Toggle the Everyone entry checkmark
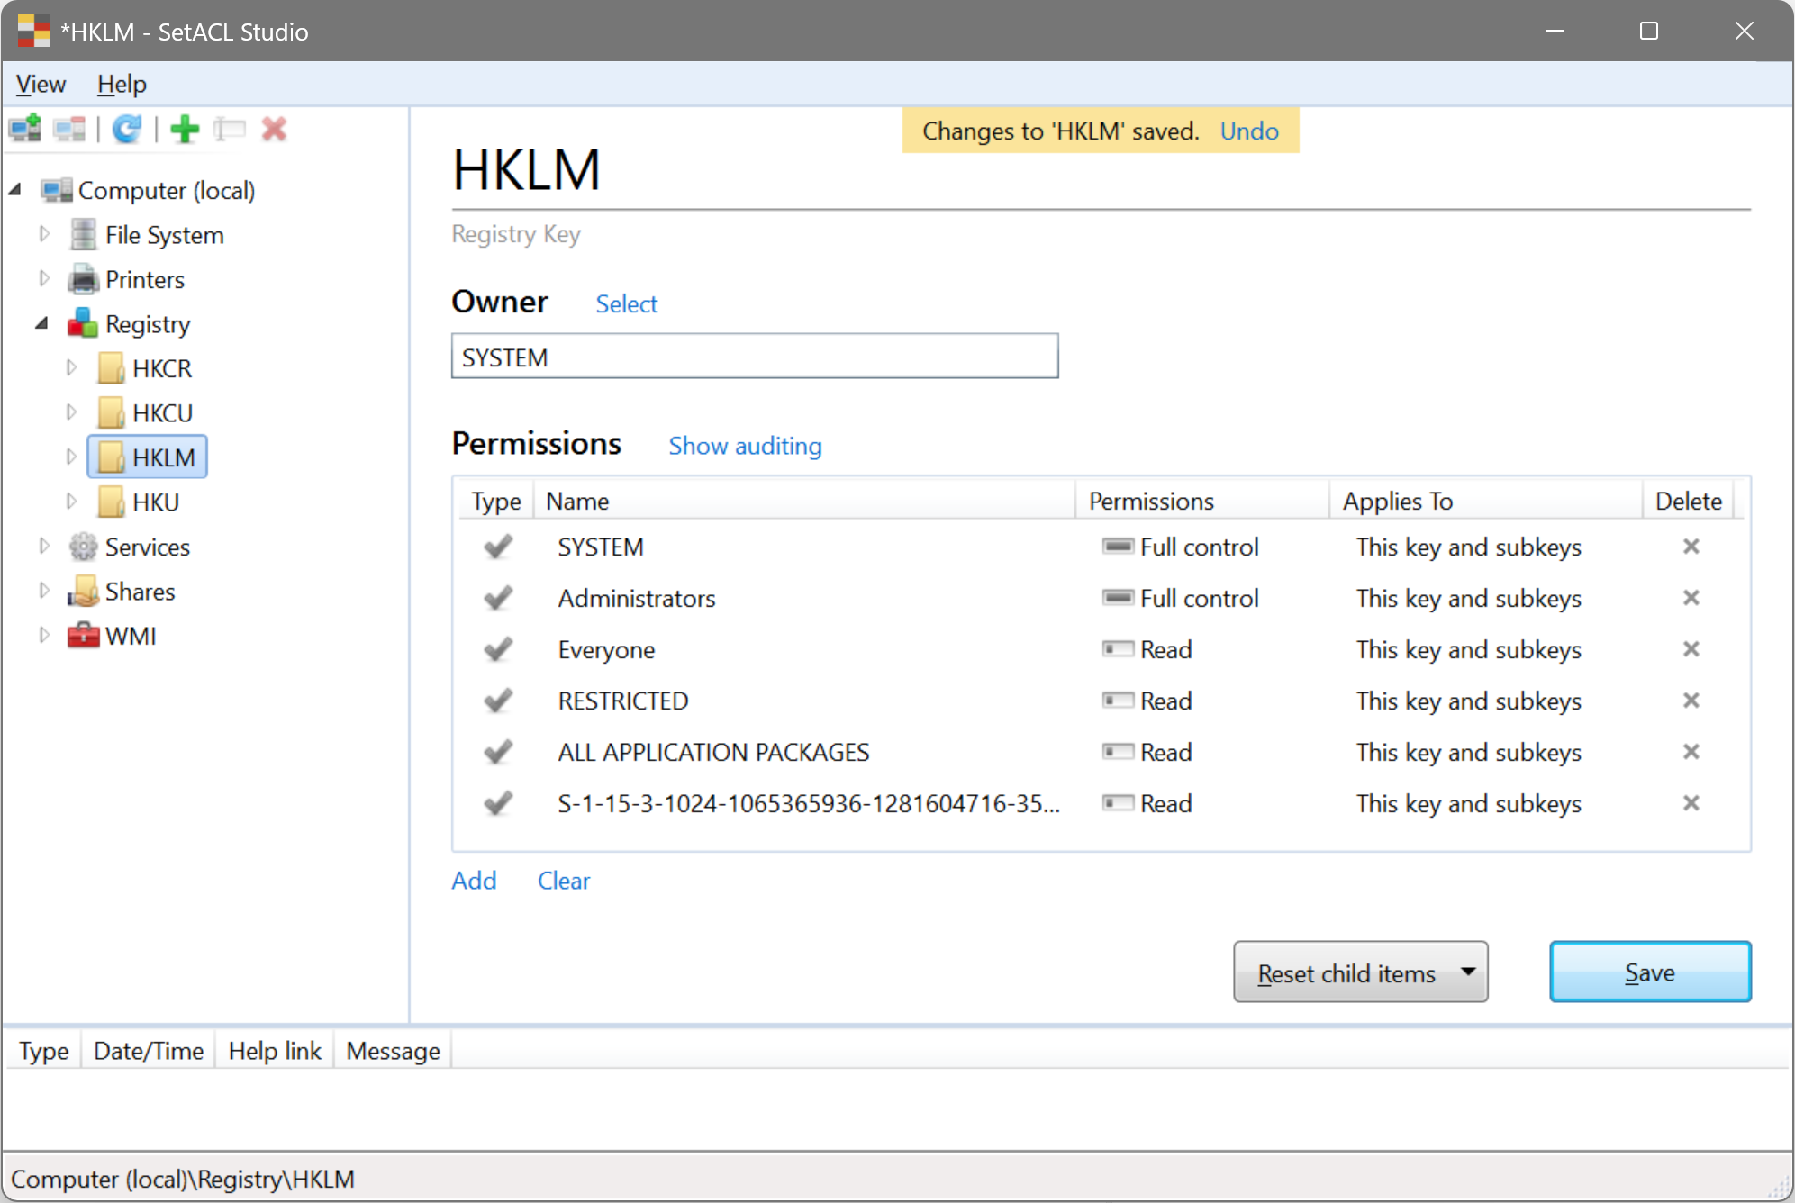Viewport: 1795px width, 1203px height. [x=497, y=649]
